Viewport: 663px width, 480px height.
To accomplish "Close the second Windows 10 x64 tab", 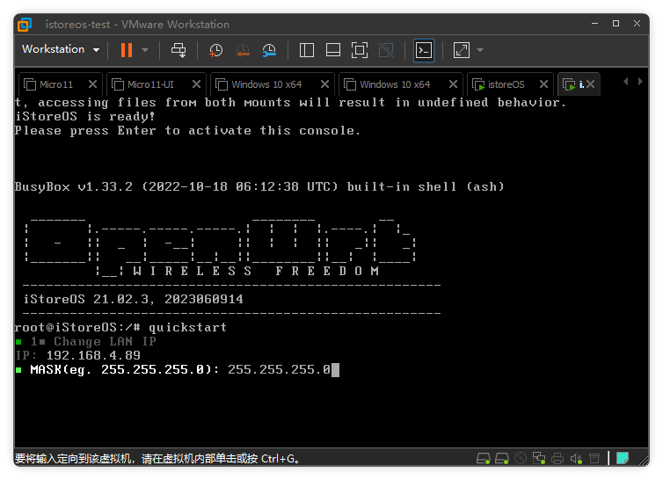I will click(x=453, y=84).
